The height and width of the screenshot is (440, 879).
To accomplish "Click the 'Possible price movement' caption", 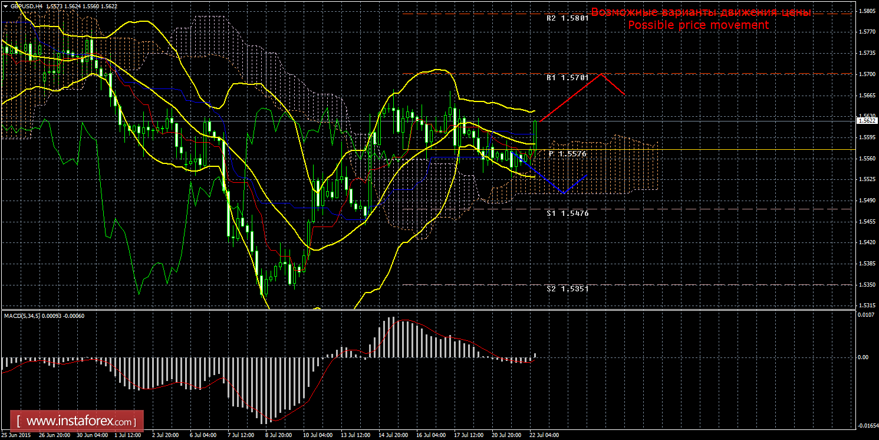I will tap(698, 25).
